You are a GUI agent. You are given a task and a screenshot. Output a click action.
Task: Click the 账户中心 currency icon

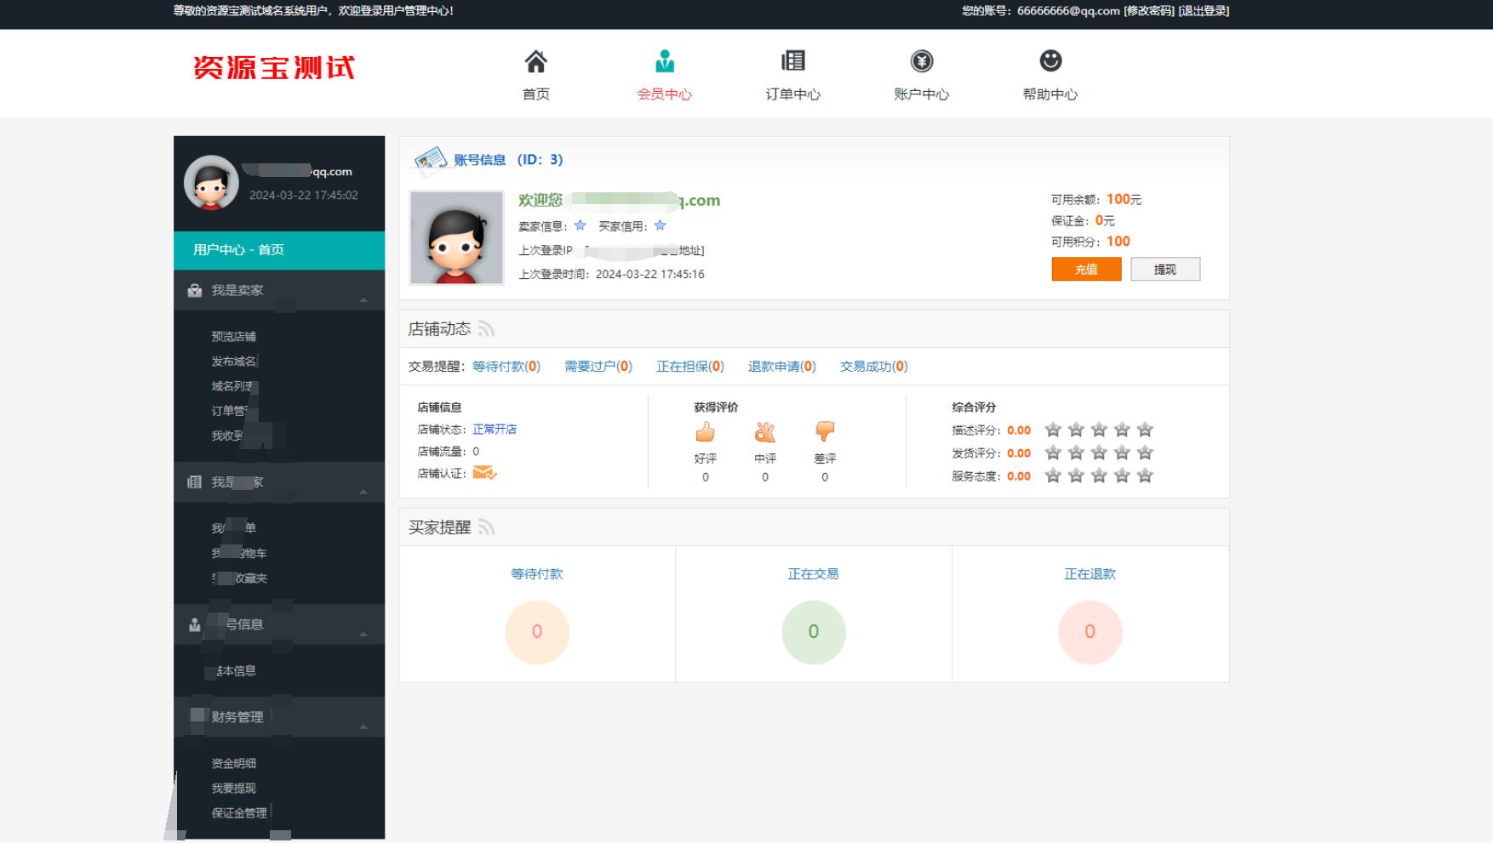(x=921, y=60)
